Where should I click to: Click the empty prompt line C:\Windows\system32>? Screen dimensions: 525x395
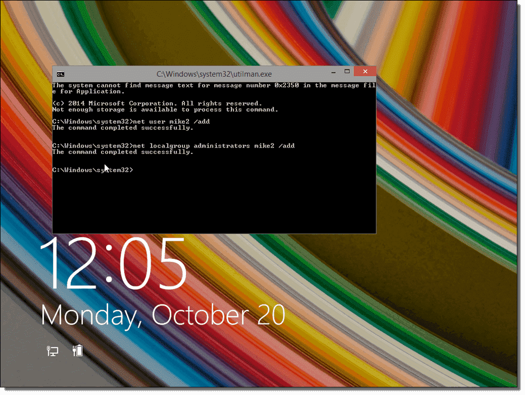click(x=93, y=170)
